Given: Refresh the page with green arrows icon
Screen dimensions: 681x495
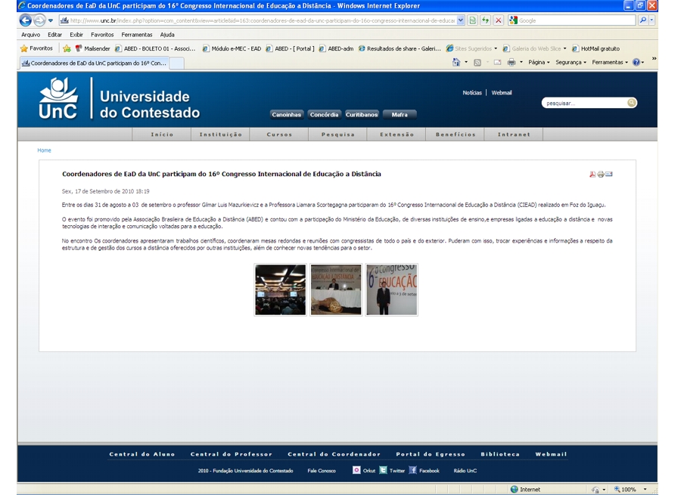Looking at the screenshot, I should 485,20.
